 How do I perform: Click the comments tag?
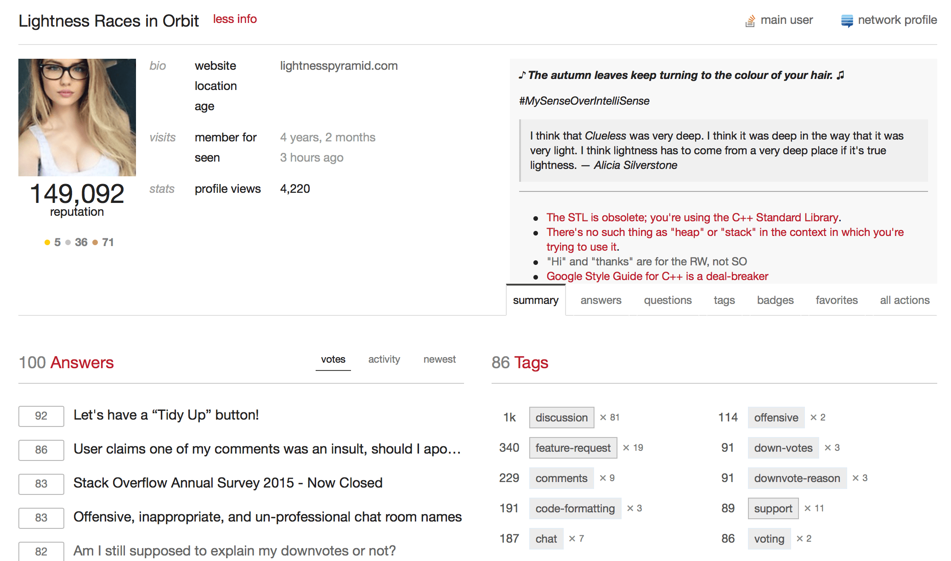point(561,478)
